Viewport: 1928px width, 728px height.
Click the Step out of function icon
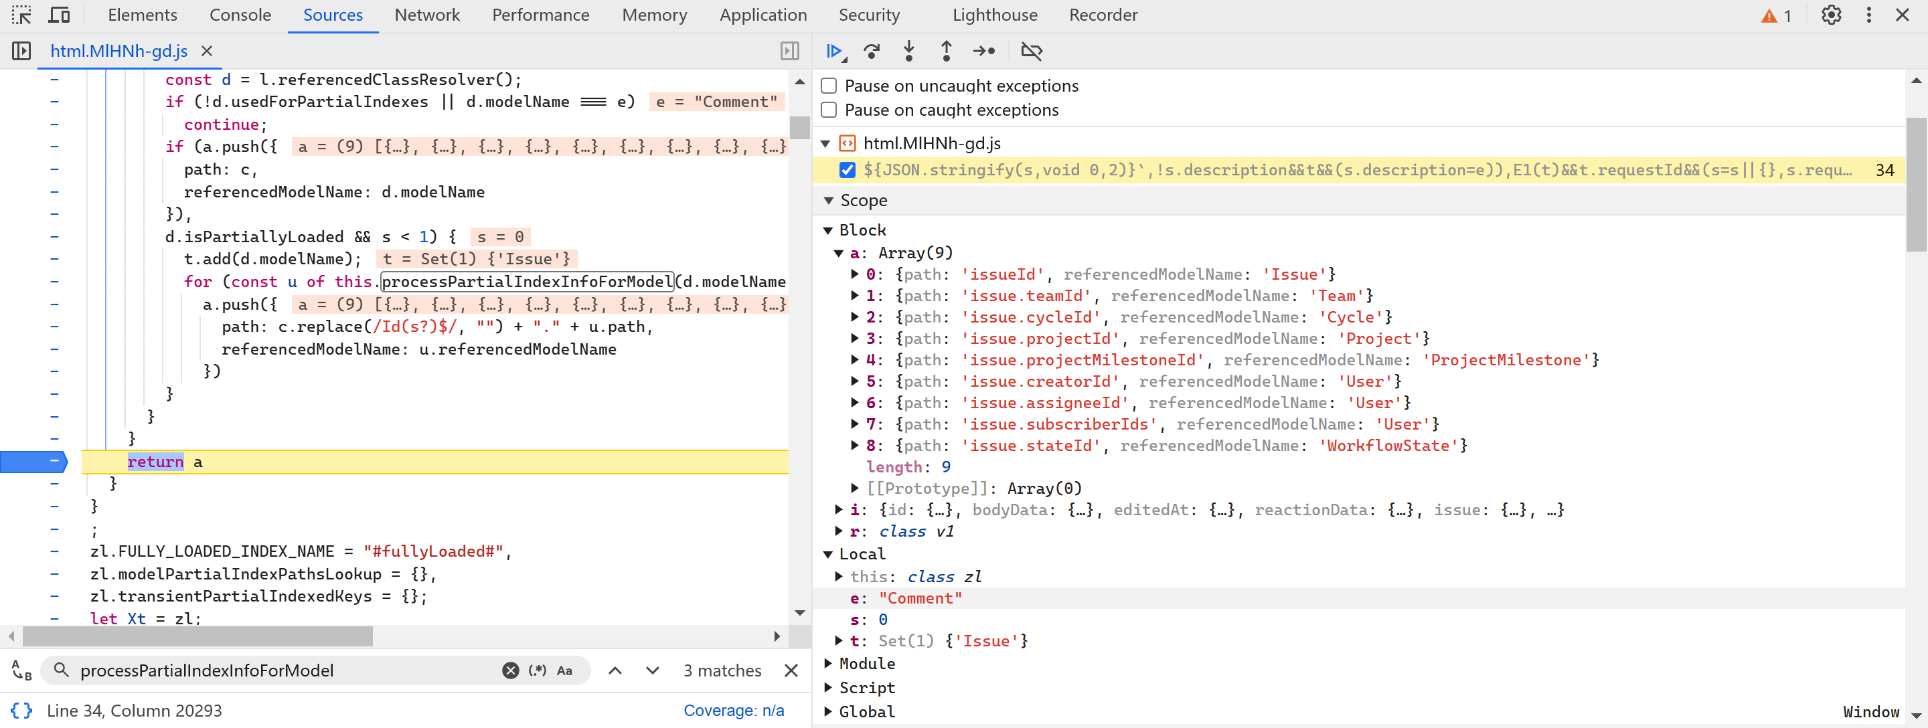point(946,51)
